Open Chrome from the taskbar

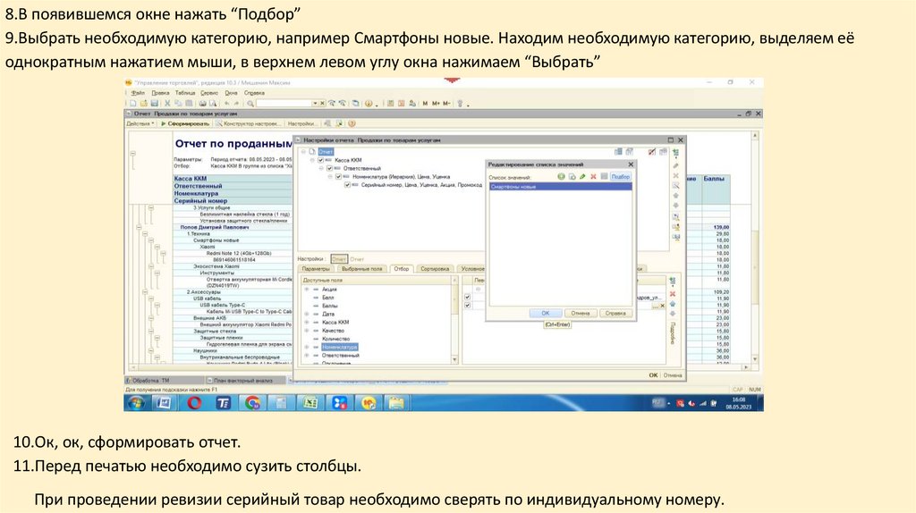(x=252, y=403)
